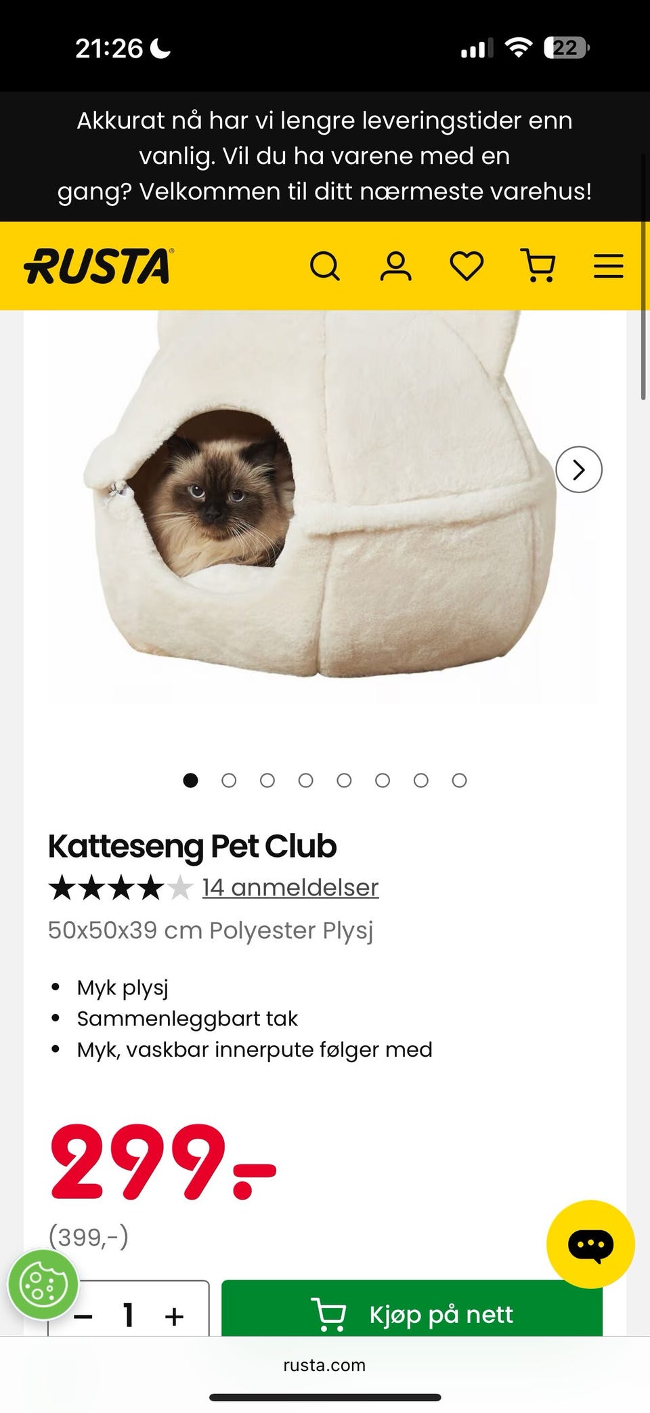Open cookie settings icon
The height and width of the screenshot is (1413, 650).
tap(43, 1285)
